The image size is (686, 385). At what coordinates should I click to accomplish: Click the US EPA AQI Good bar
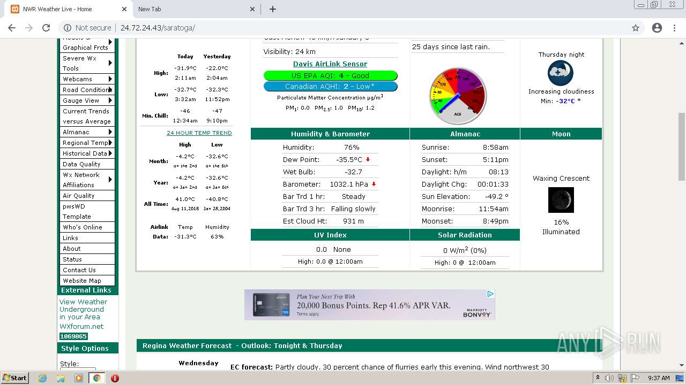[330, 75]
